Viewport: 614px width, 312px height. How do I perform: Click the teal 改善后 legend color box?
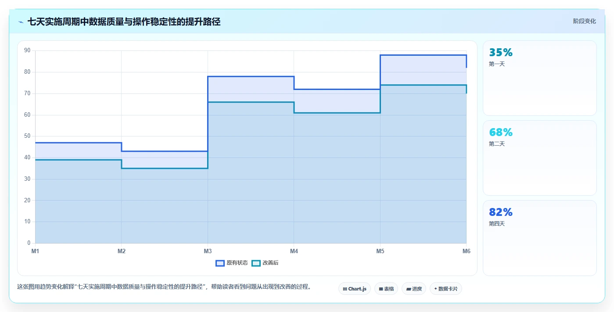(256, 263)
